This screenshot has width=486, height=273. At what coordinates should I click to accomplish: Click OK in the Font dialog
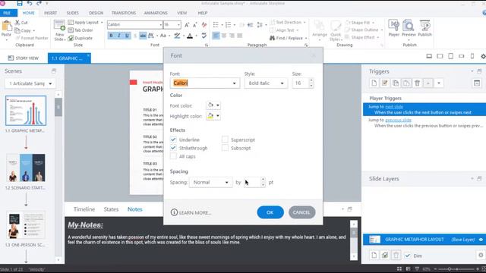(x=270, y=212)
